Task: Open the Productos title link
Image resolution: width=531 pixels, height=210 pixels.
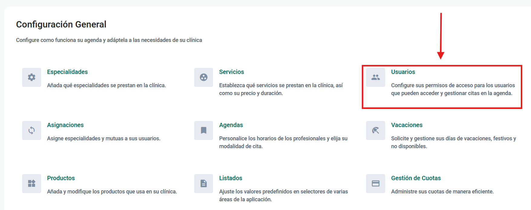Action: (x=61, y=178)
